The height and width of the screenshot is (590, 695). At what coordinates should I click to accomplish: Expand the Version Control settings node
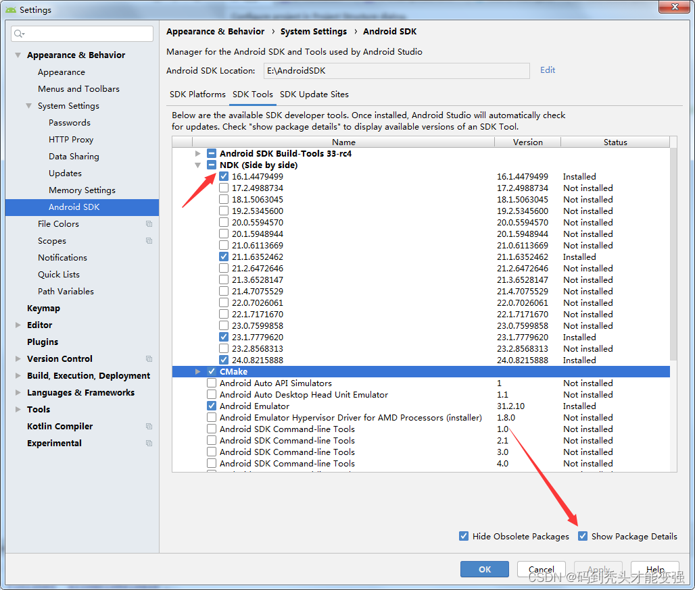pyautogui.click(x=18, y=359)
